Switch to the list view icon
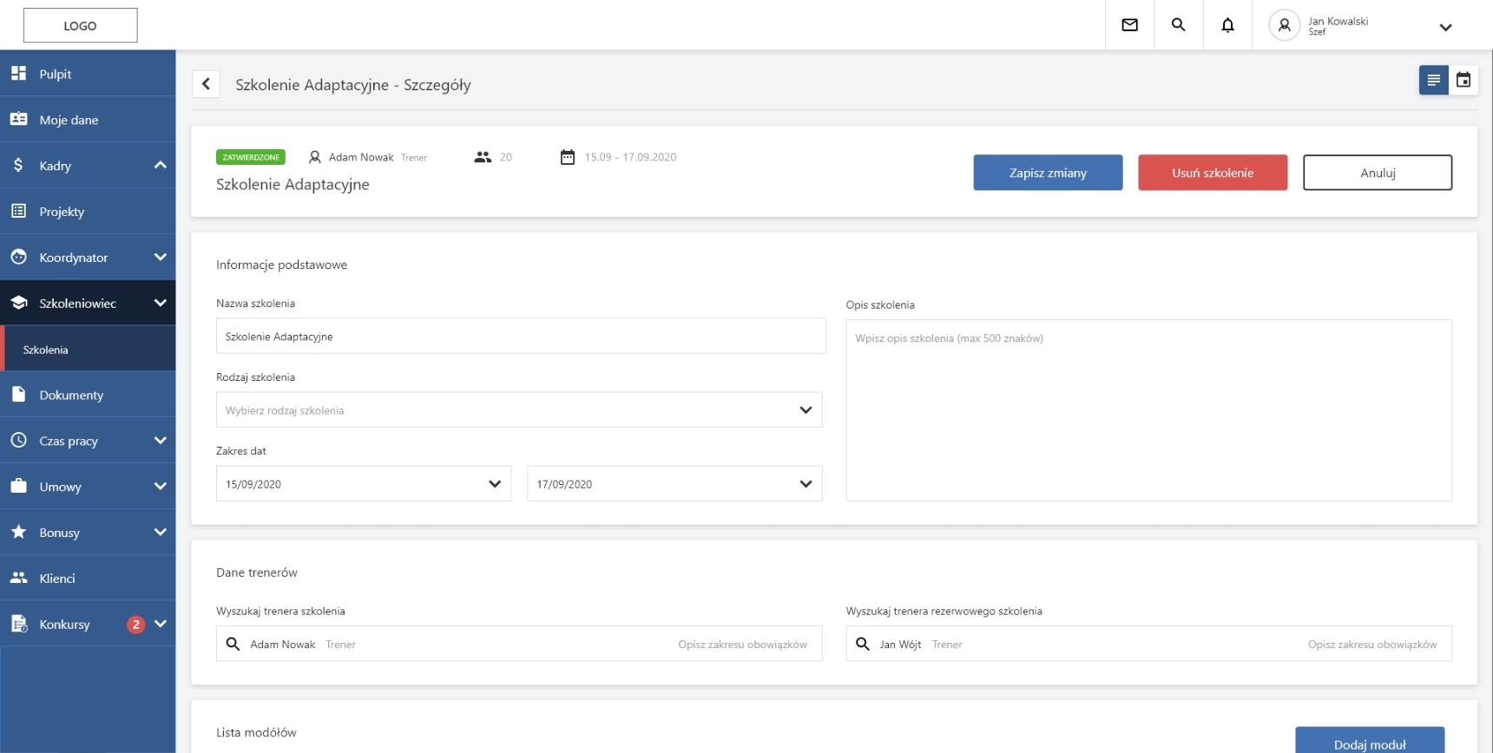This screenshot has height=753, width=1493. click(1433, 81)
